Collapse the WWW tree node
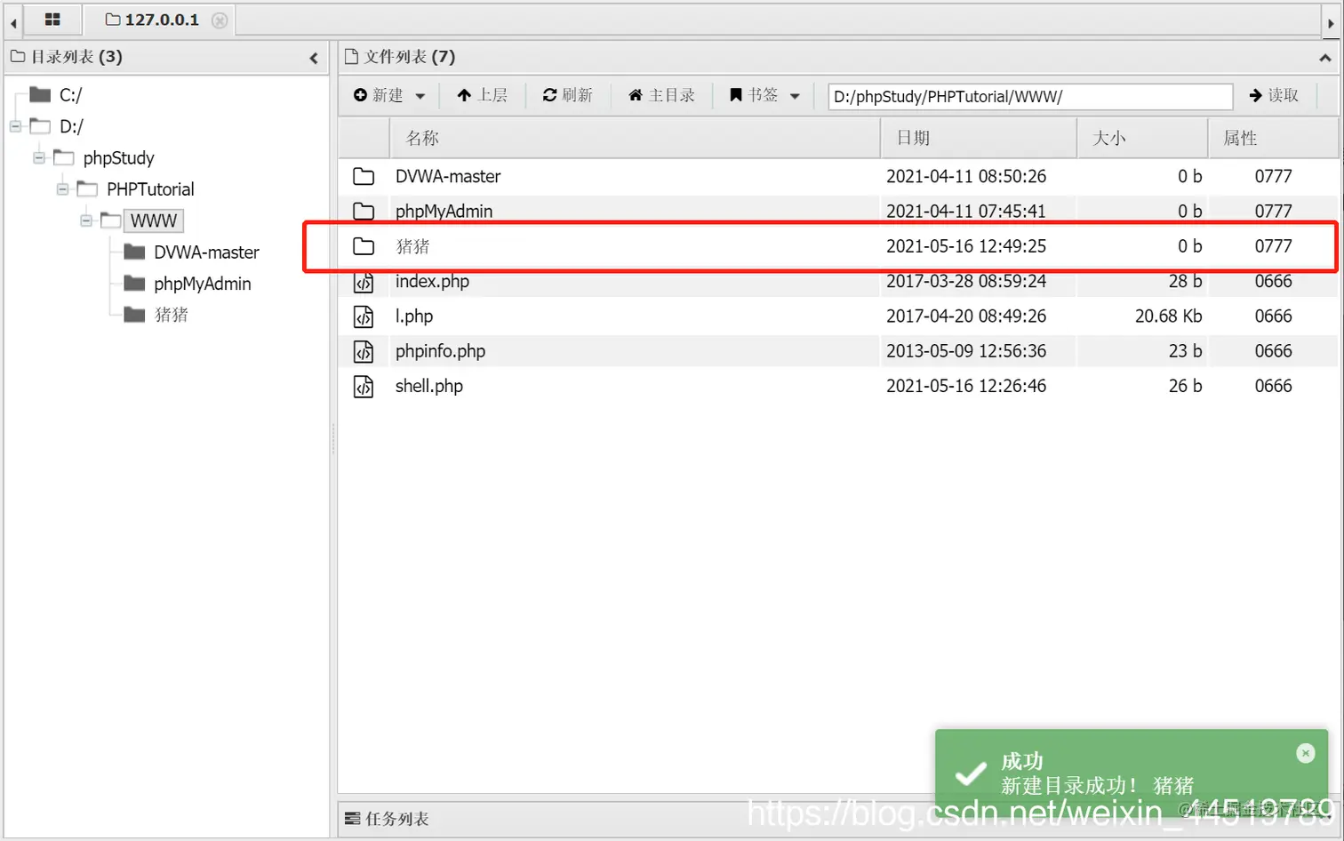This screenshot has height=841, width=1344. click(x=86, y=220)
